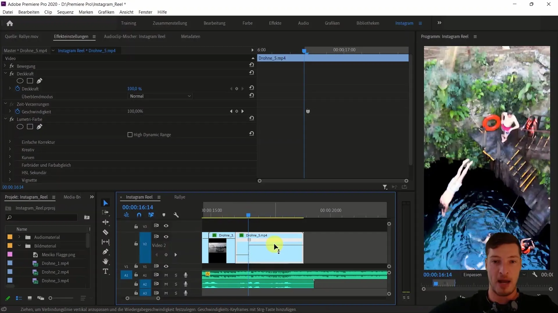This screenshot has height=313, width=558.
Task: Switch to Farbe workspace
Action: click(248, 23)
